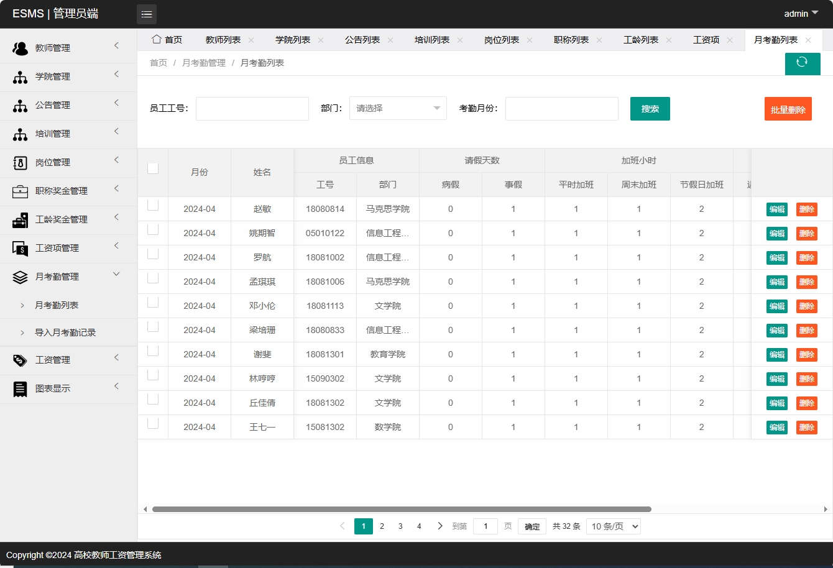Viewport: 833px width, 568px height.
Task: Click the 工资项管理 dollar icon
Action: [x=19, y=248]
